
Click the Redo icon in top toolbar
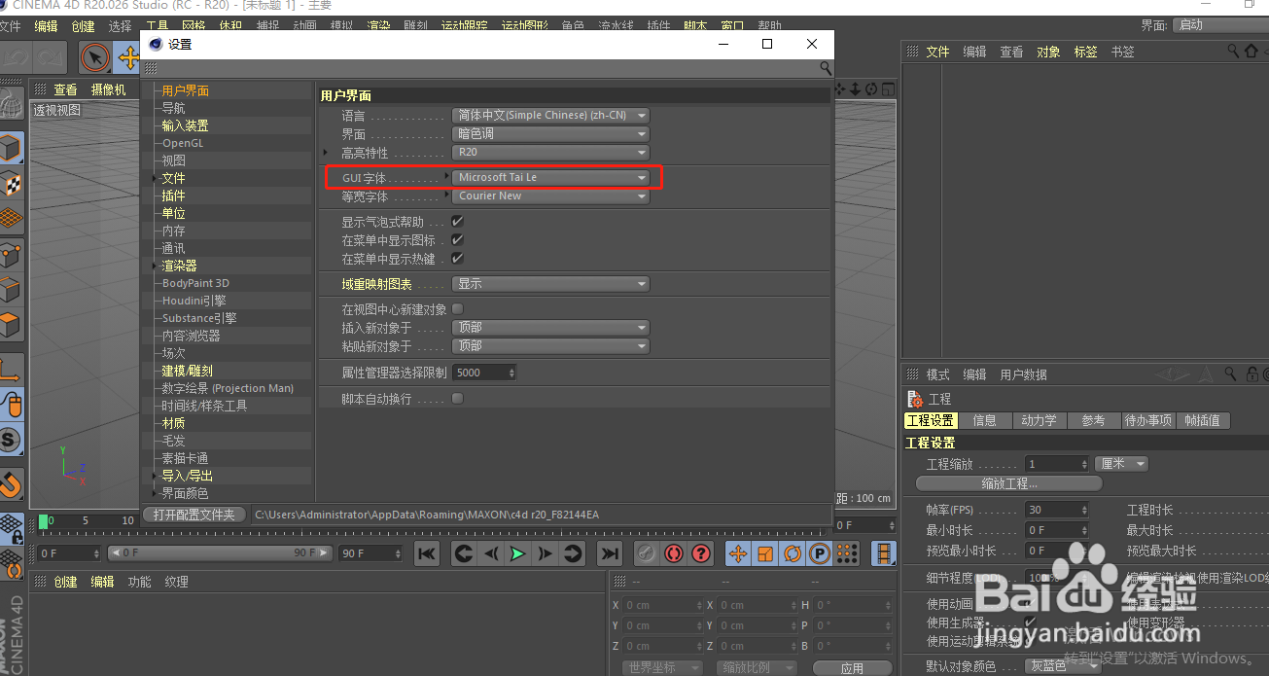[x=51, y=58]
